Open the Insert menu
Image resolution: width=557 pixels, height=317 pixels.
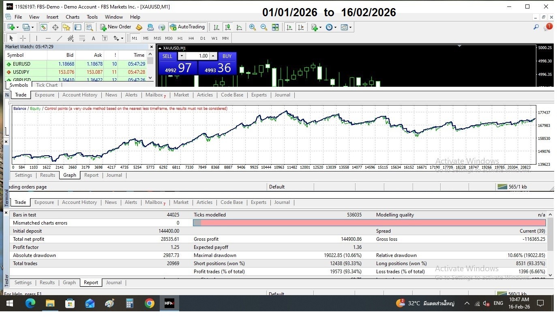pyautogui.click(x=52, y=17)
